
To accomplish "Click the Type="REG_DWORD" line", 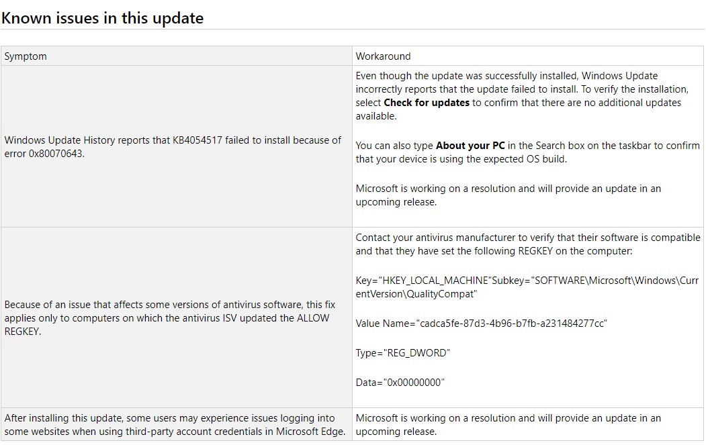I will tap(403, 353).
